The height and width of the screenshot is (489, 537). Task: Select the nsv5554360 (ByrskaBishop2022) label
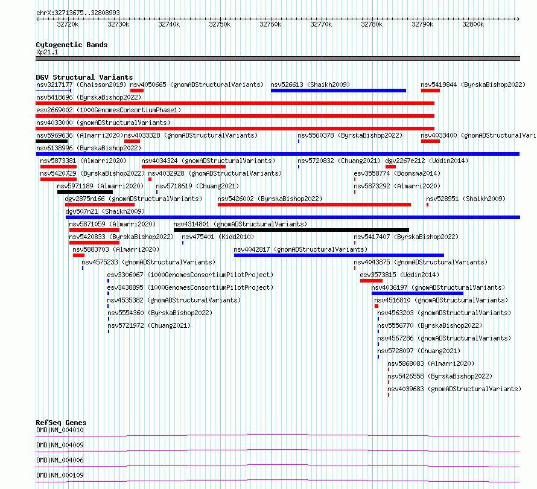pos(160,313)
